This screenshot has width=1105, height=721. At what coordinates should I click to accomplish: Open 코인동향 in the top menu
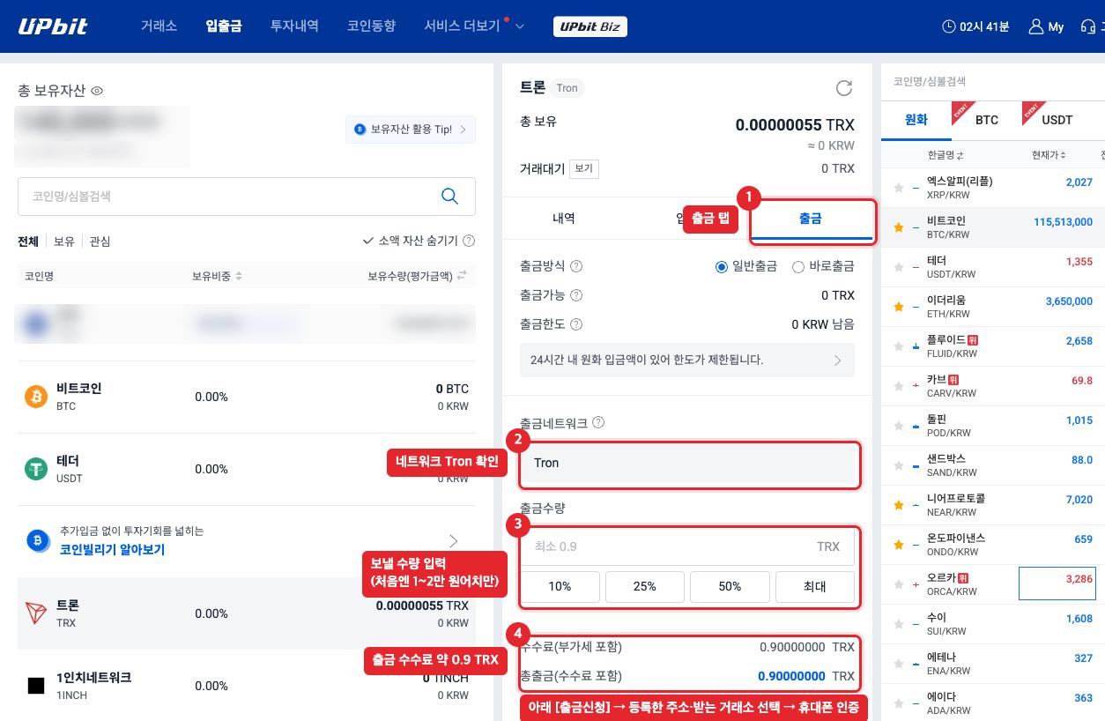[371, 26]
